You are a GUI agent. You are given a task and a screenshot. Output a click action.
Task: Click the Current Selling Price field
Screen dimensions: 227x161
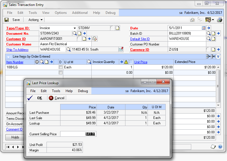[x=78, y=134]
